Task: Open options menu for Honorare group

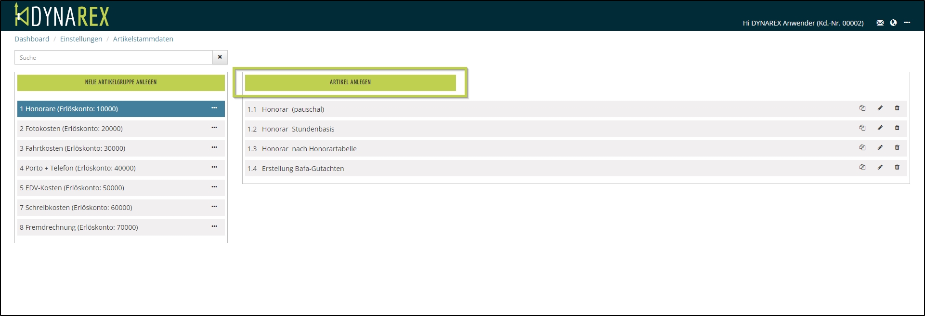Action: point(214,108)
